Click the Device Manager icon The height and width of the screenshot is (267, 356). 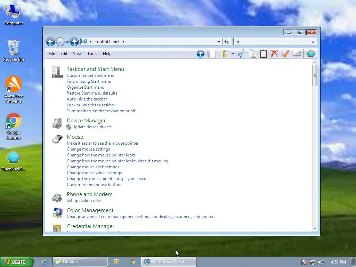(57, 123)
